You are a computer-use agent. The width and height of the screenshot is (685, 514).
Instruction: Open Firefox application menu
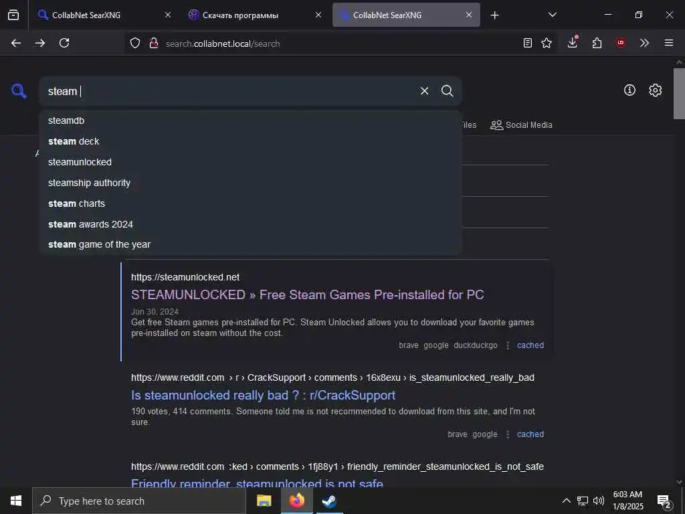point(669,43)
